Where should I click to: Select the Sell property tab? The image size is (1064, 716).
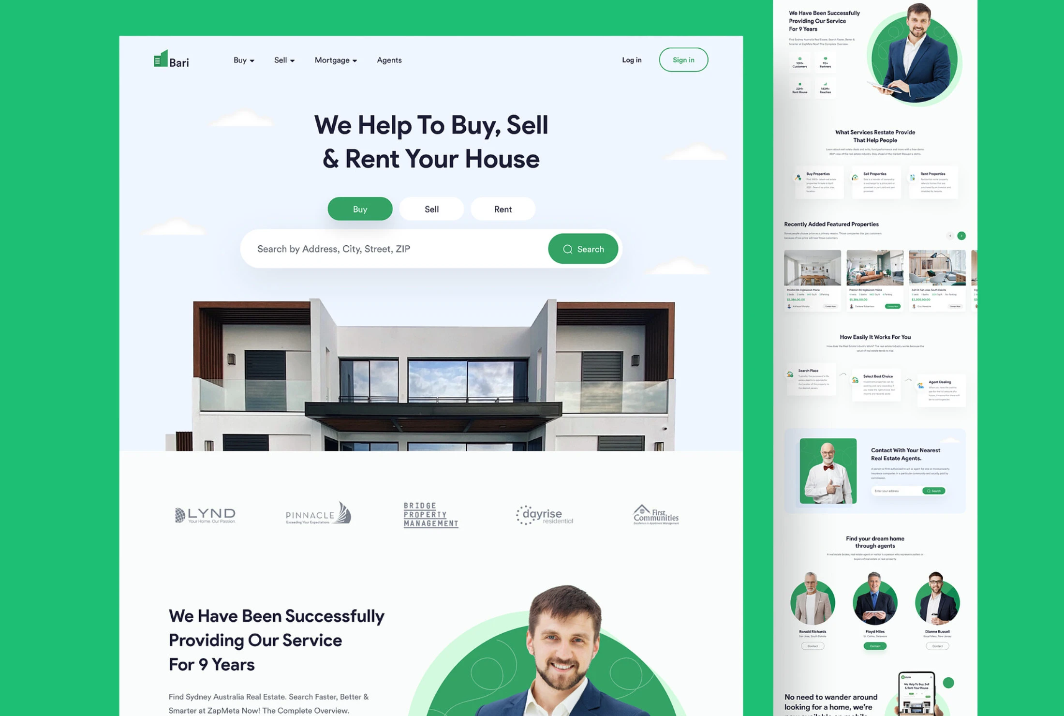431,208
